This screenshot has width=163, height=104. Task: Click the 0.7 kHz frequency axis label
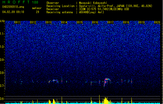pyautogui.click(x=2, y=86)
